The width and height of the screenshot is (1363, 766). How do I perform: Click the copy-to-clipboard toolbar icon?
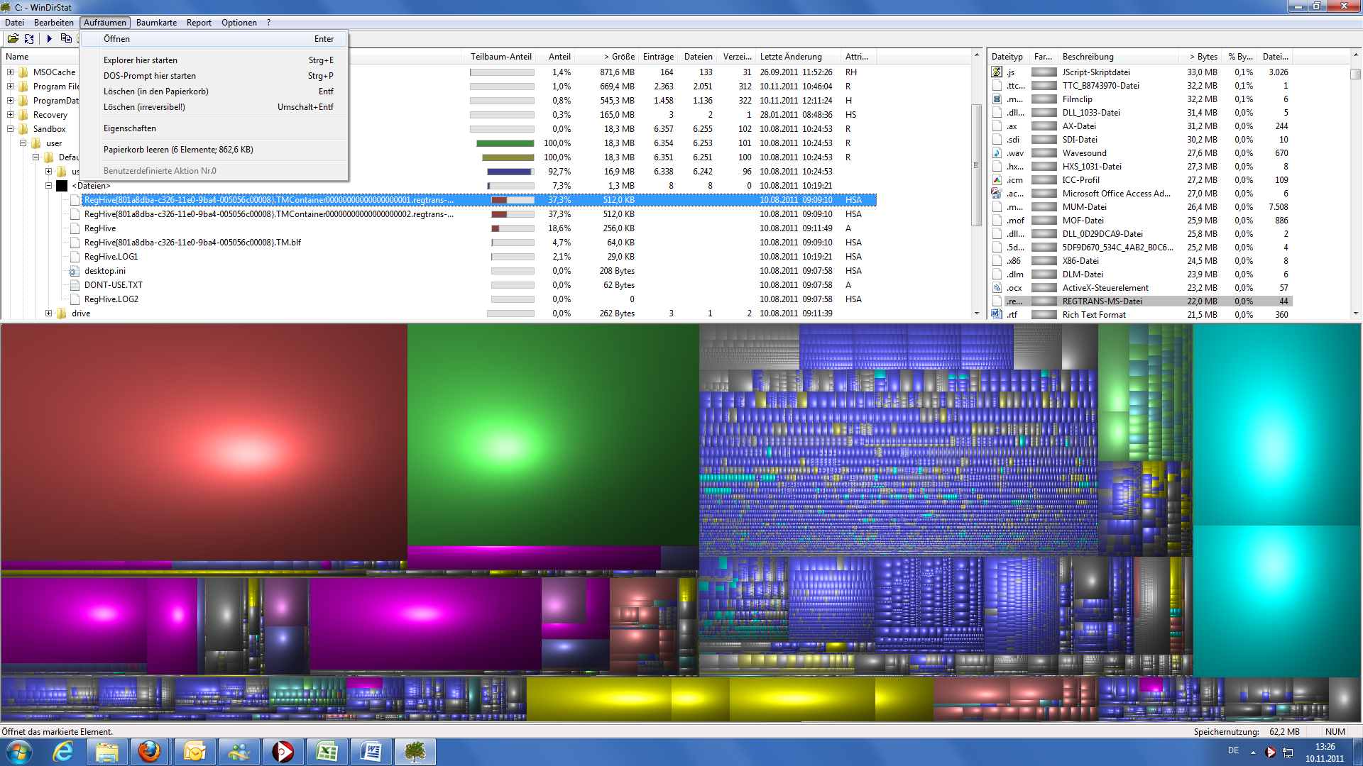[66, 38]
